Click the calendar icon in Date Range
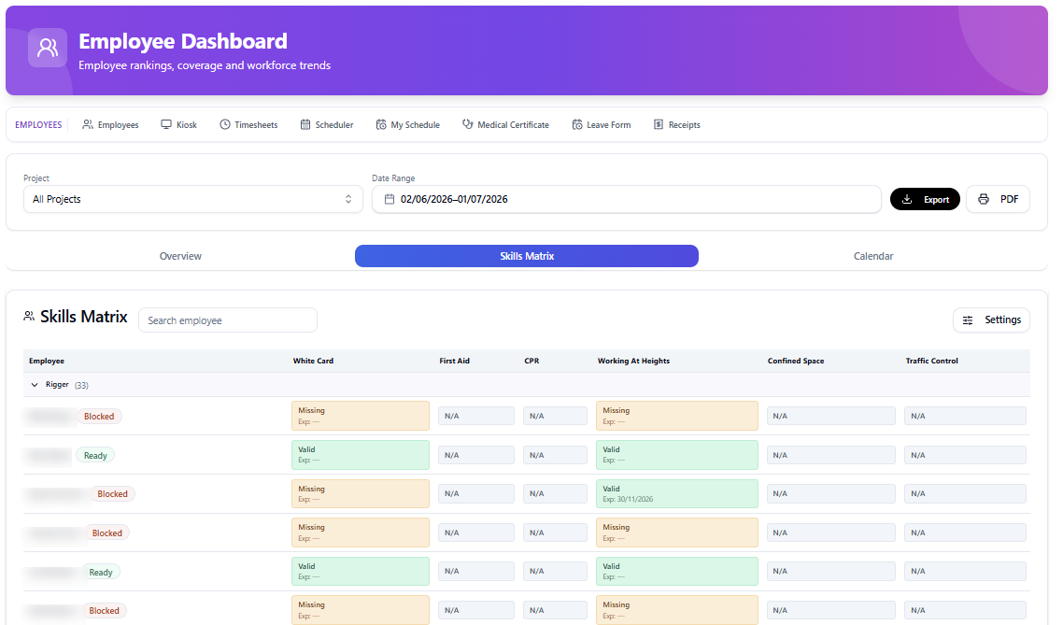 click(390, 199)
